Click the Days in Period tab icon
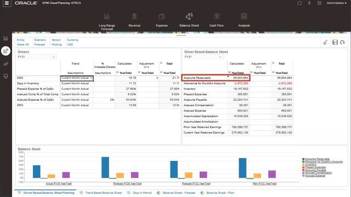351x197 pixels. tap(129, 193)
